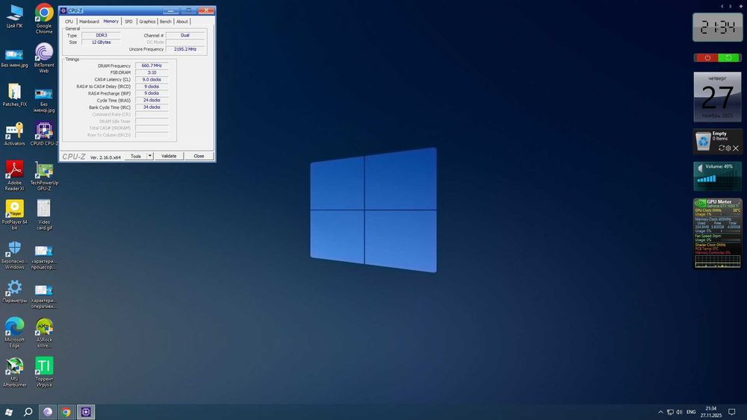
Task: Click the Dual channel value field
Action: 185,35
